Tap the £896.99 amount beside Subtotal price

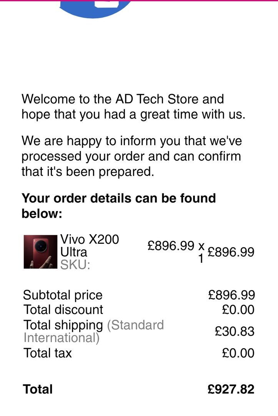231,295
